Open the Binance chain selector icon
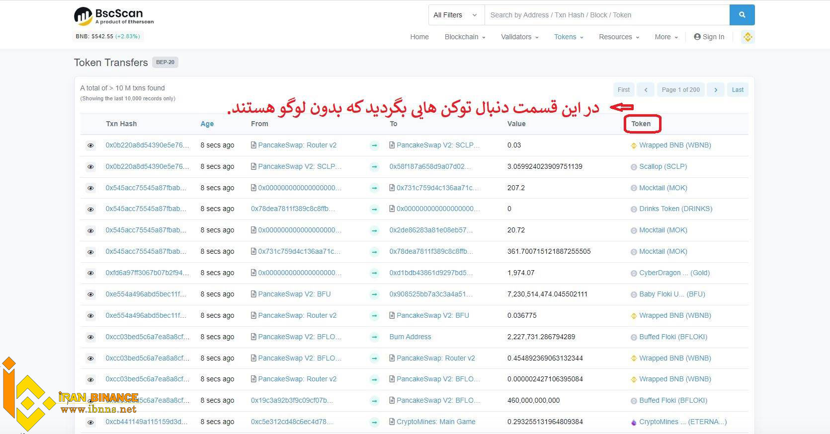This screenshot has height=434, width=830. 747,37
